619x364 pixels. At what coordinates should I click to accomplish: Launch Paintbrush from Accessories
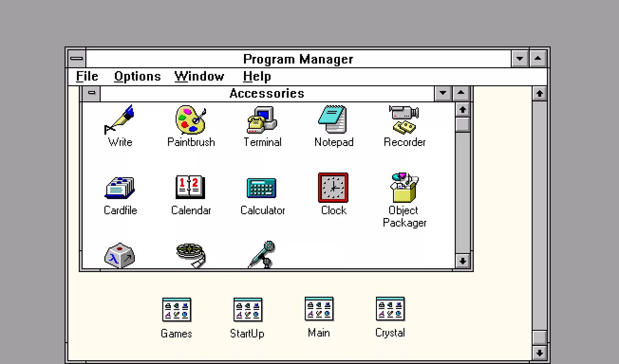click(x=191, y=120)
